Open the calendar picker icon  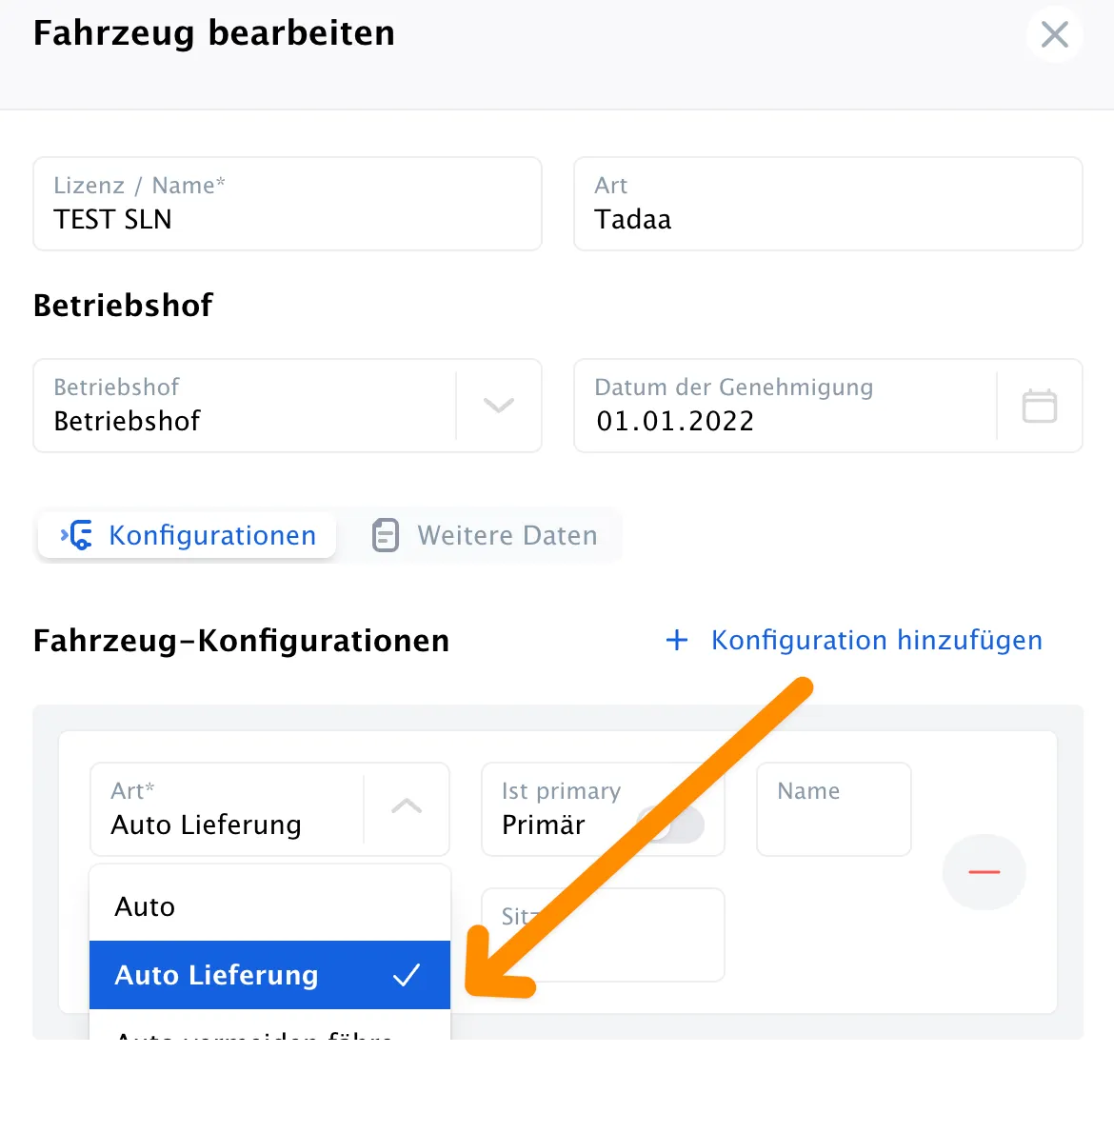pos(1040,406)
